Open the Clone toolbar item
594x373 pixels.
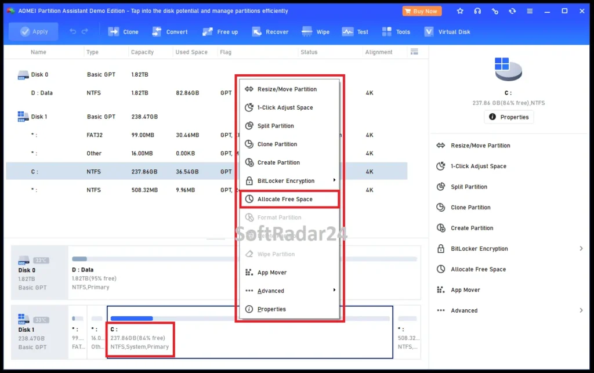point(123,32)
